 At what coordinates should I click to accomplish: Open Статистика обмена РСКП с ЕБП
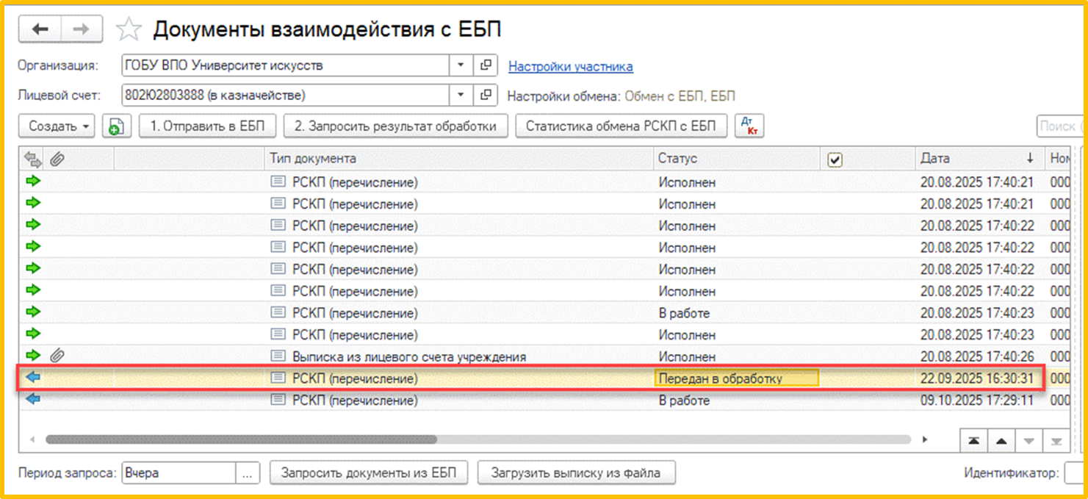coord(622,126)
